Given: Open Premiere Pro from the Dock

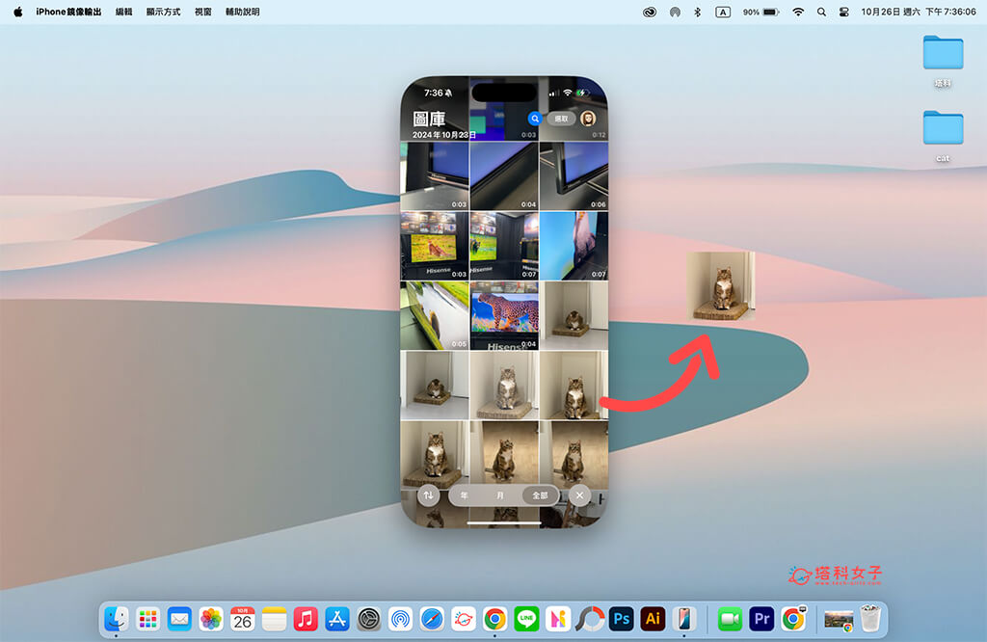Looking at the screenshot, I should tap(761, 619).
